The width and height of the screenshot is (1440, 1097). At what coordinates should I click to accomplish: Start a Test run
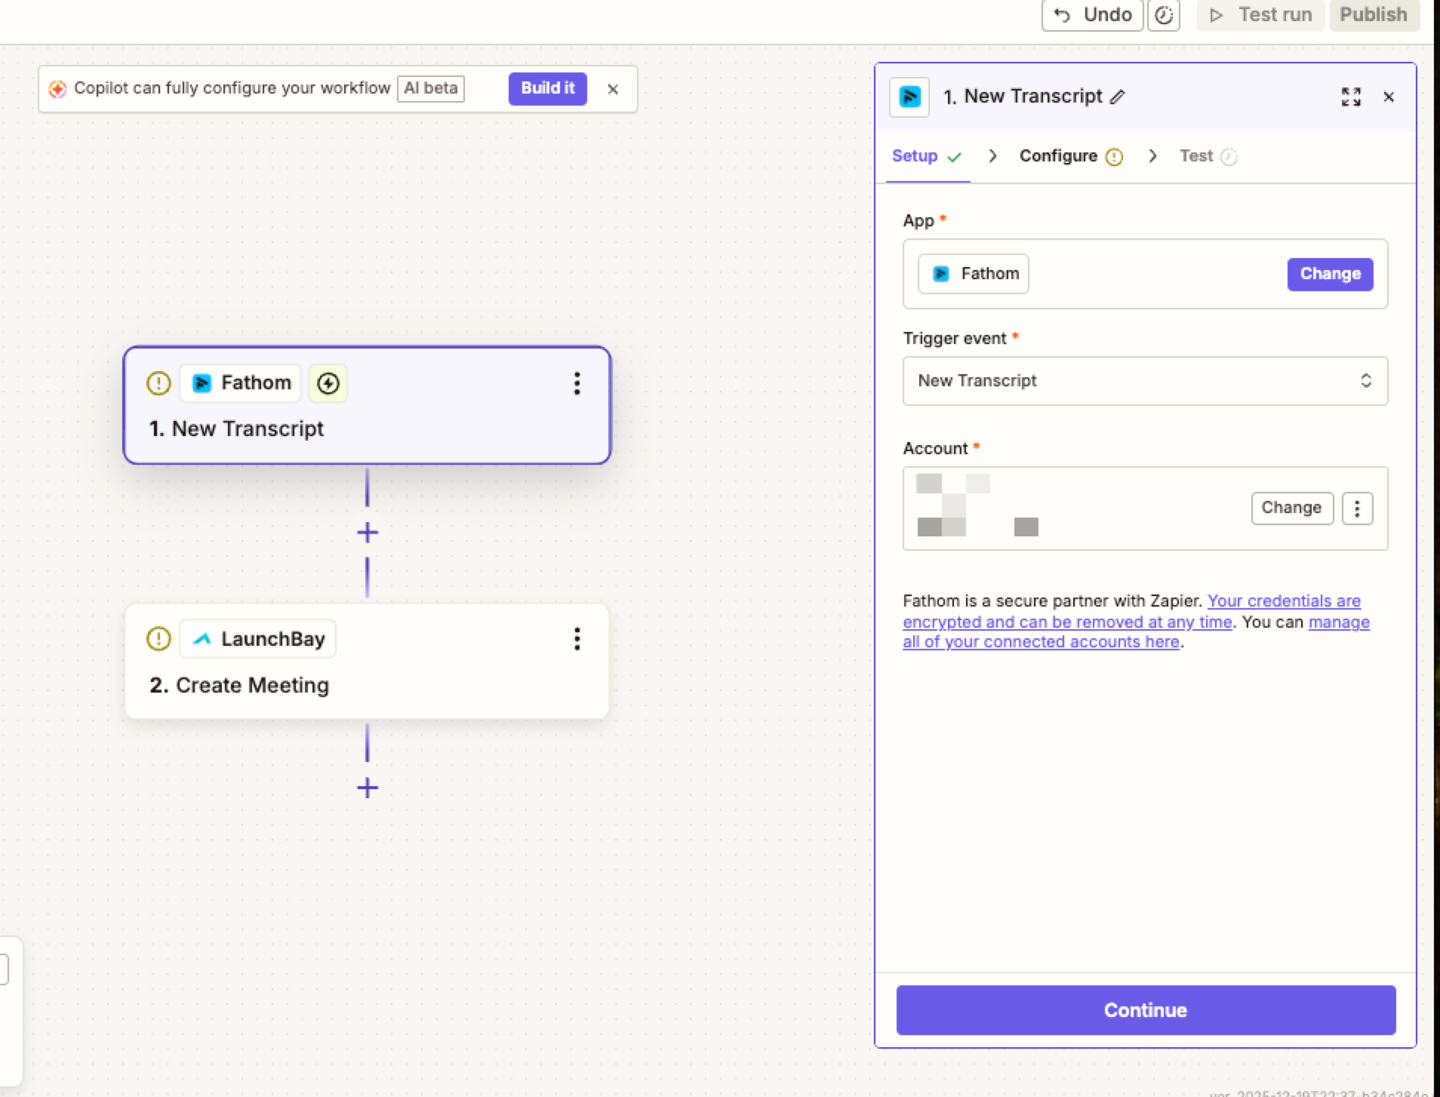coord(1261,15)
